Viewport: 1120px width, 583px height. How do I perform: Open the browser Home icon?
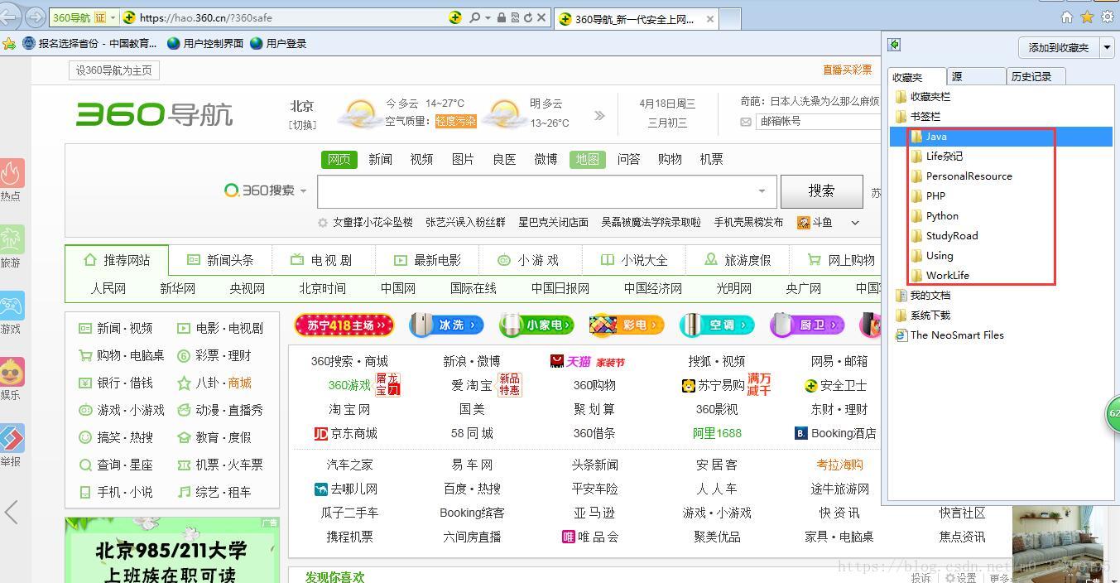[x=1067, y=17]
